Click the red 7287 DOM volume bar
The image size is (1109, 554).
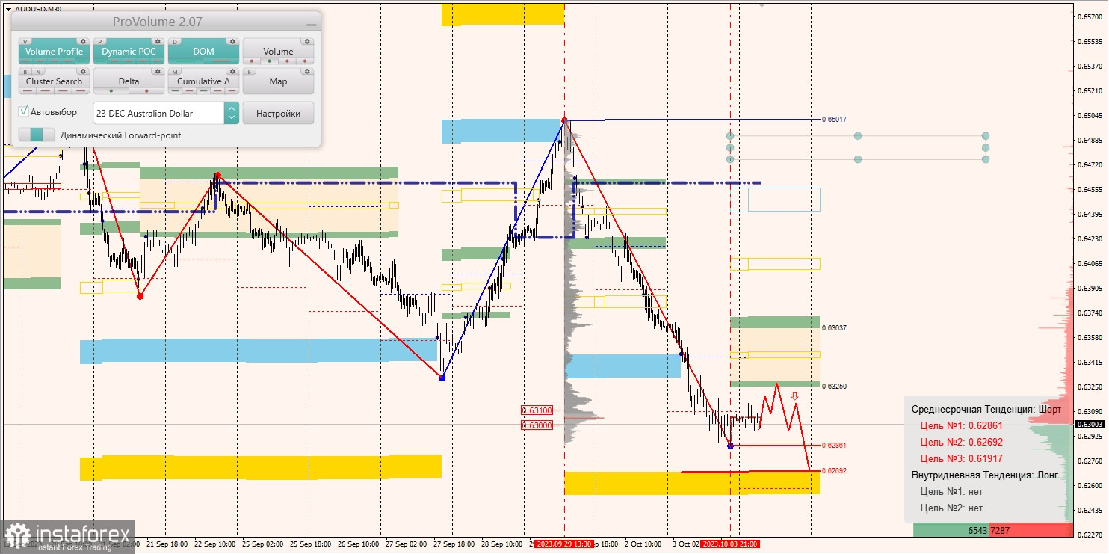click(x=1031, y=530)
